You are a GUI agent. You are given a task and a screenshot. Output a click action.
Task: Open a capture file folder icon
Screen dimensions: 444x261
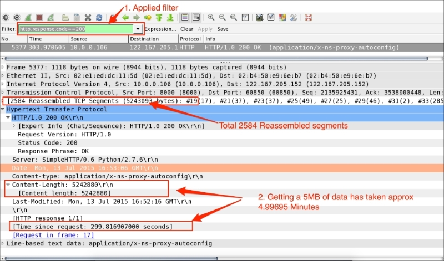click(65, 18)
